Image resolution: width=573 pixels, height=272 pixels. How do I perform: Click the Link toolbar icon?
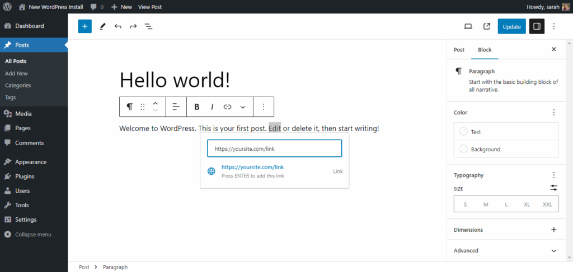click(x=227, y=107)
